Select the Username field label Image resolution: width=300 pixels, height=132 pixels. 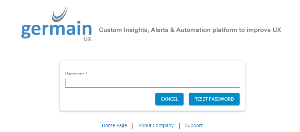point(75,74)
